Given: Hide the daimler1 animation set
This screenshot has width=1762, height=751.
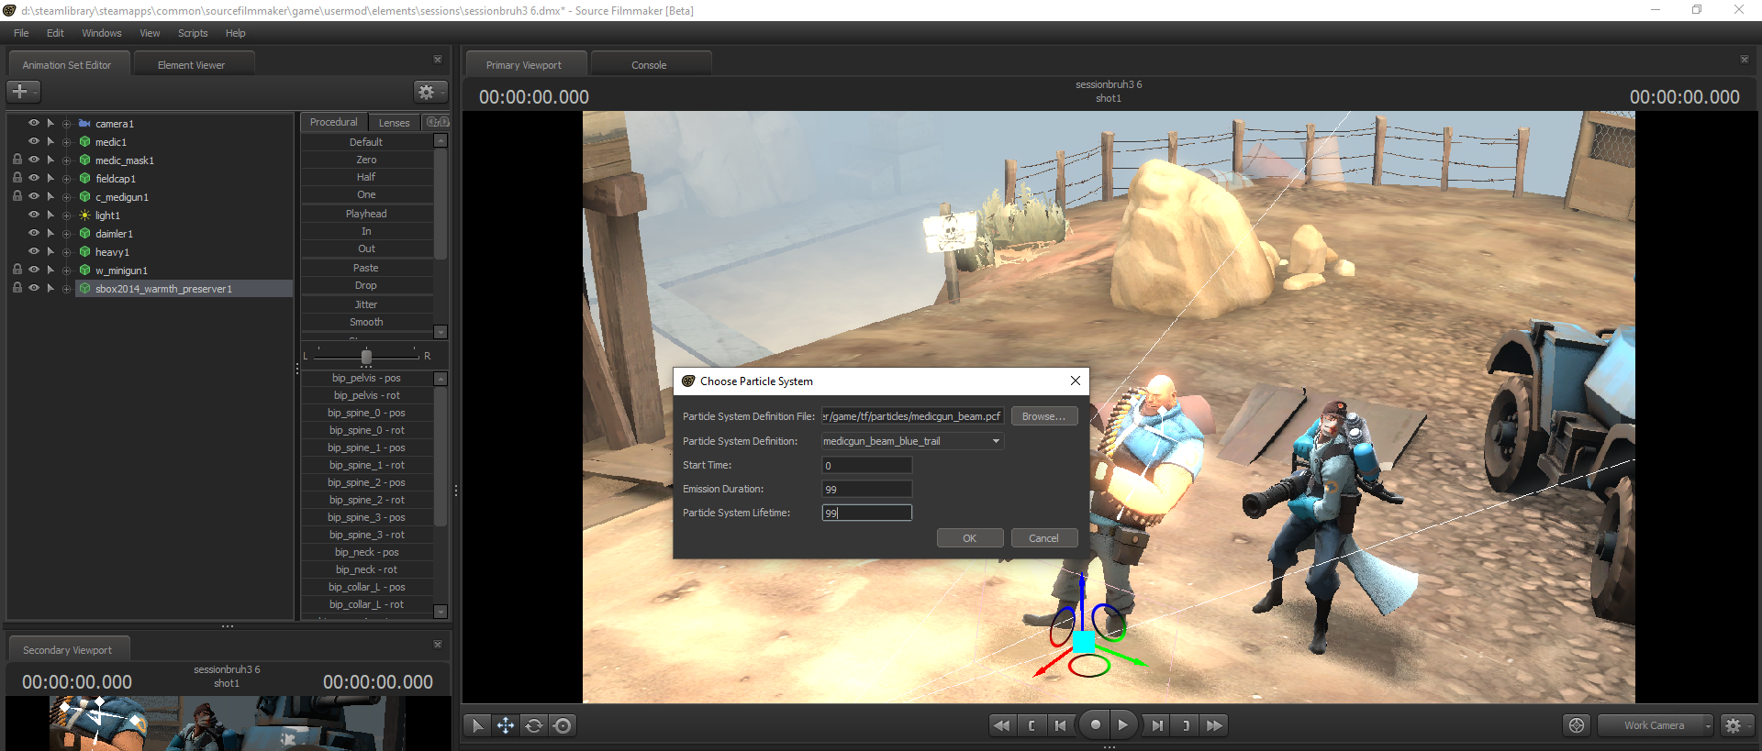Looking at the screenshot, I should (x=34, y=233).
